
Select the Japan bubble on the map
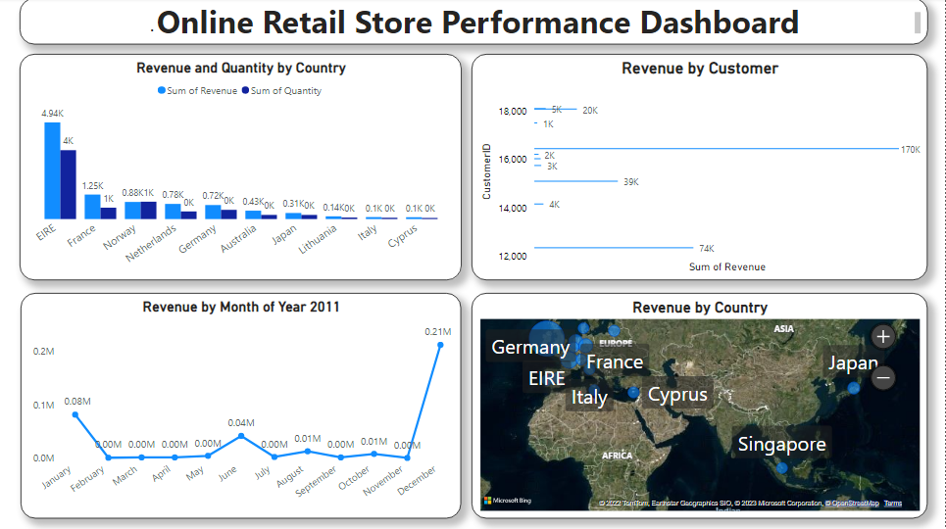pyautogui.click(x=854, y=388)
